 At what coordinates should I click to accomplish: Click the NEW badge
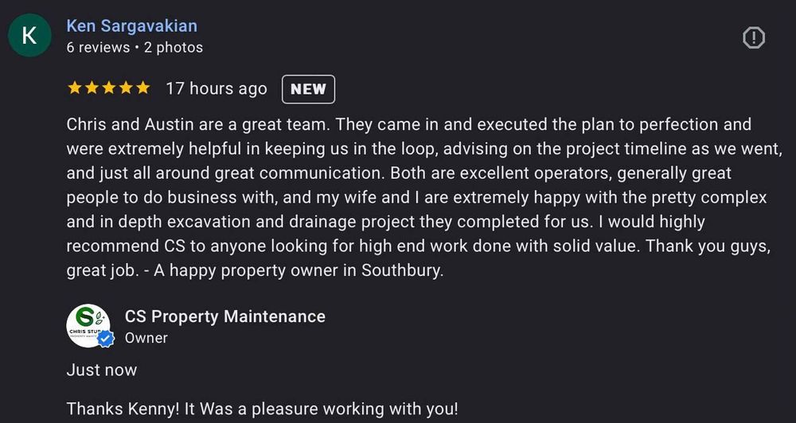pyautogui.click(x=308, y=89)
